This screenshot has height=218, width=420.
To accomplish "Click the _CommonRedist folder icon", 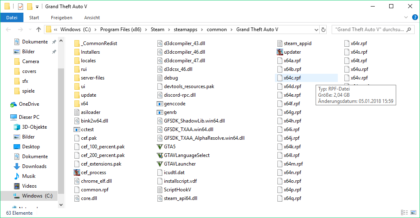I will (77, 43).
